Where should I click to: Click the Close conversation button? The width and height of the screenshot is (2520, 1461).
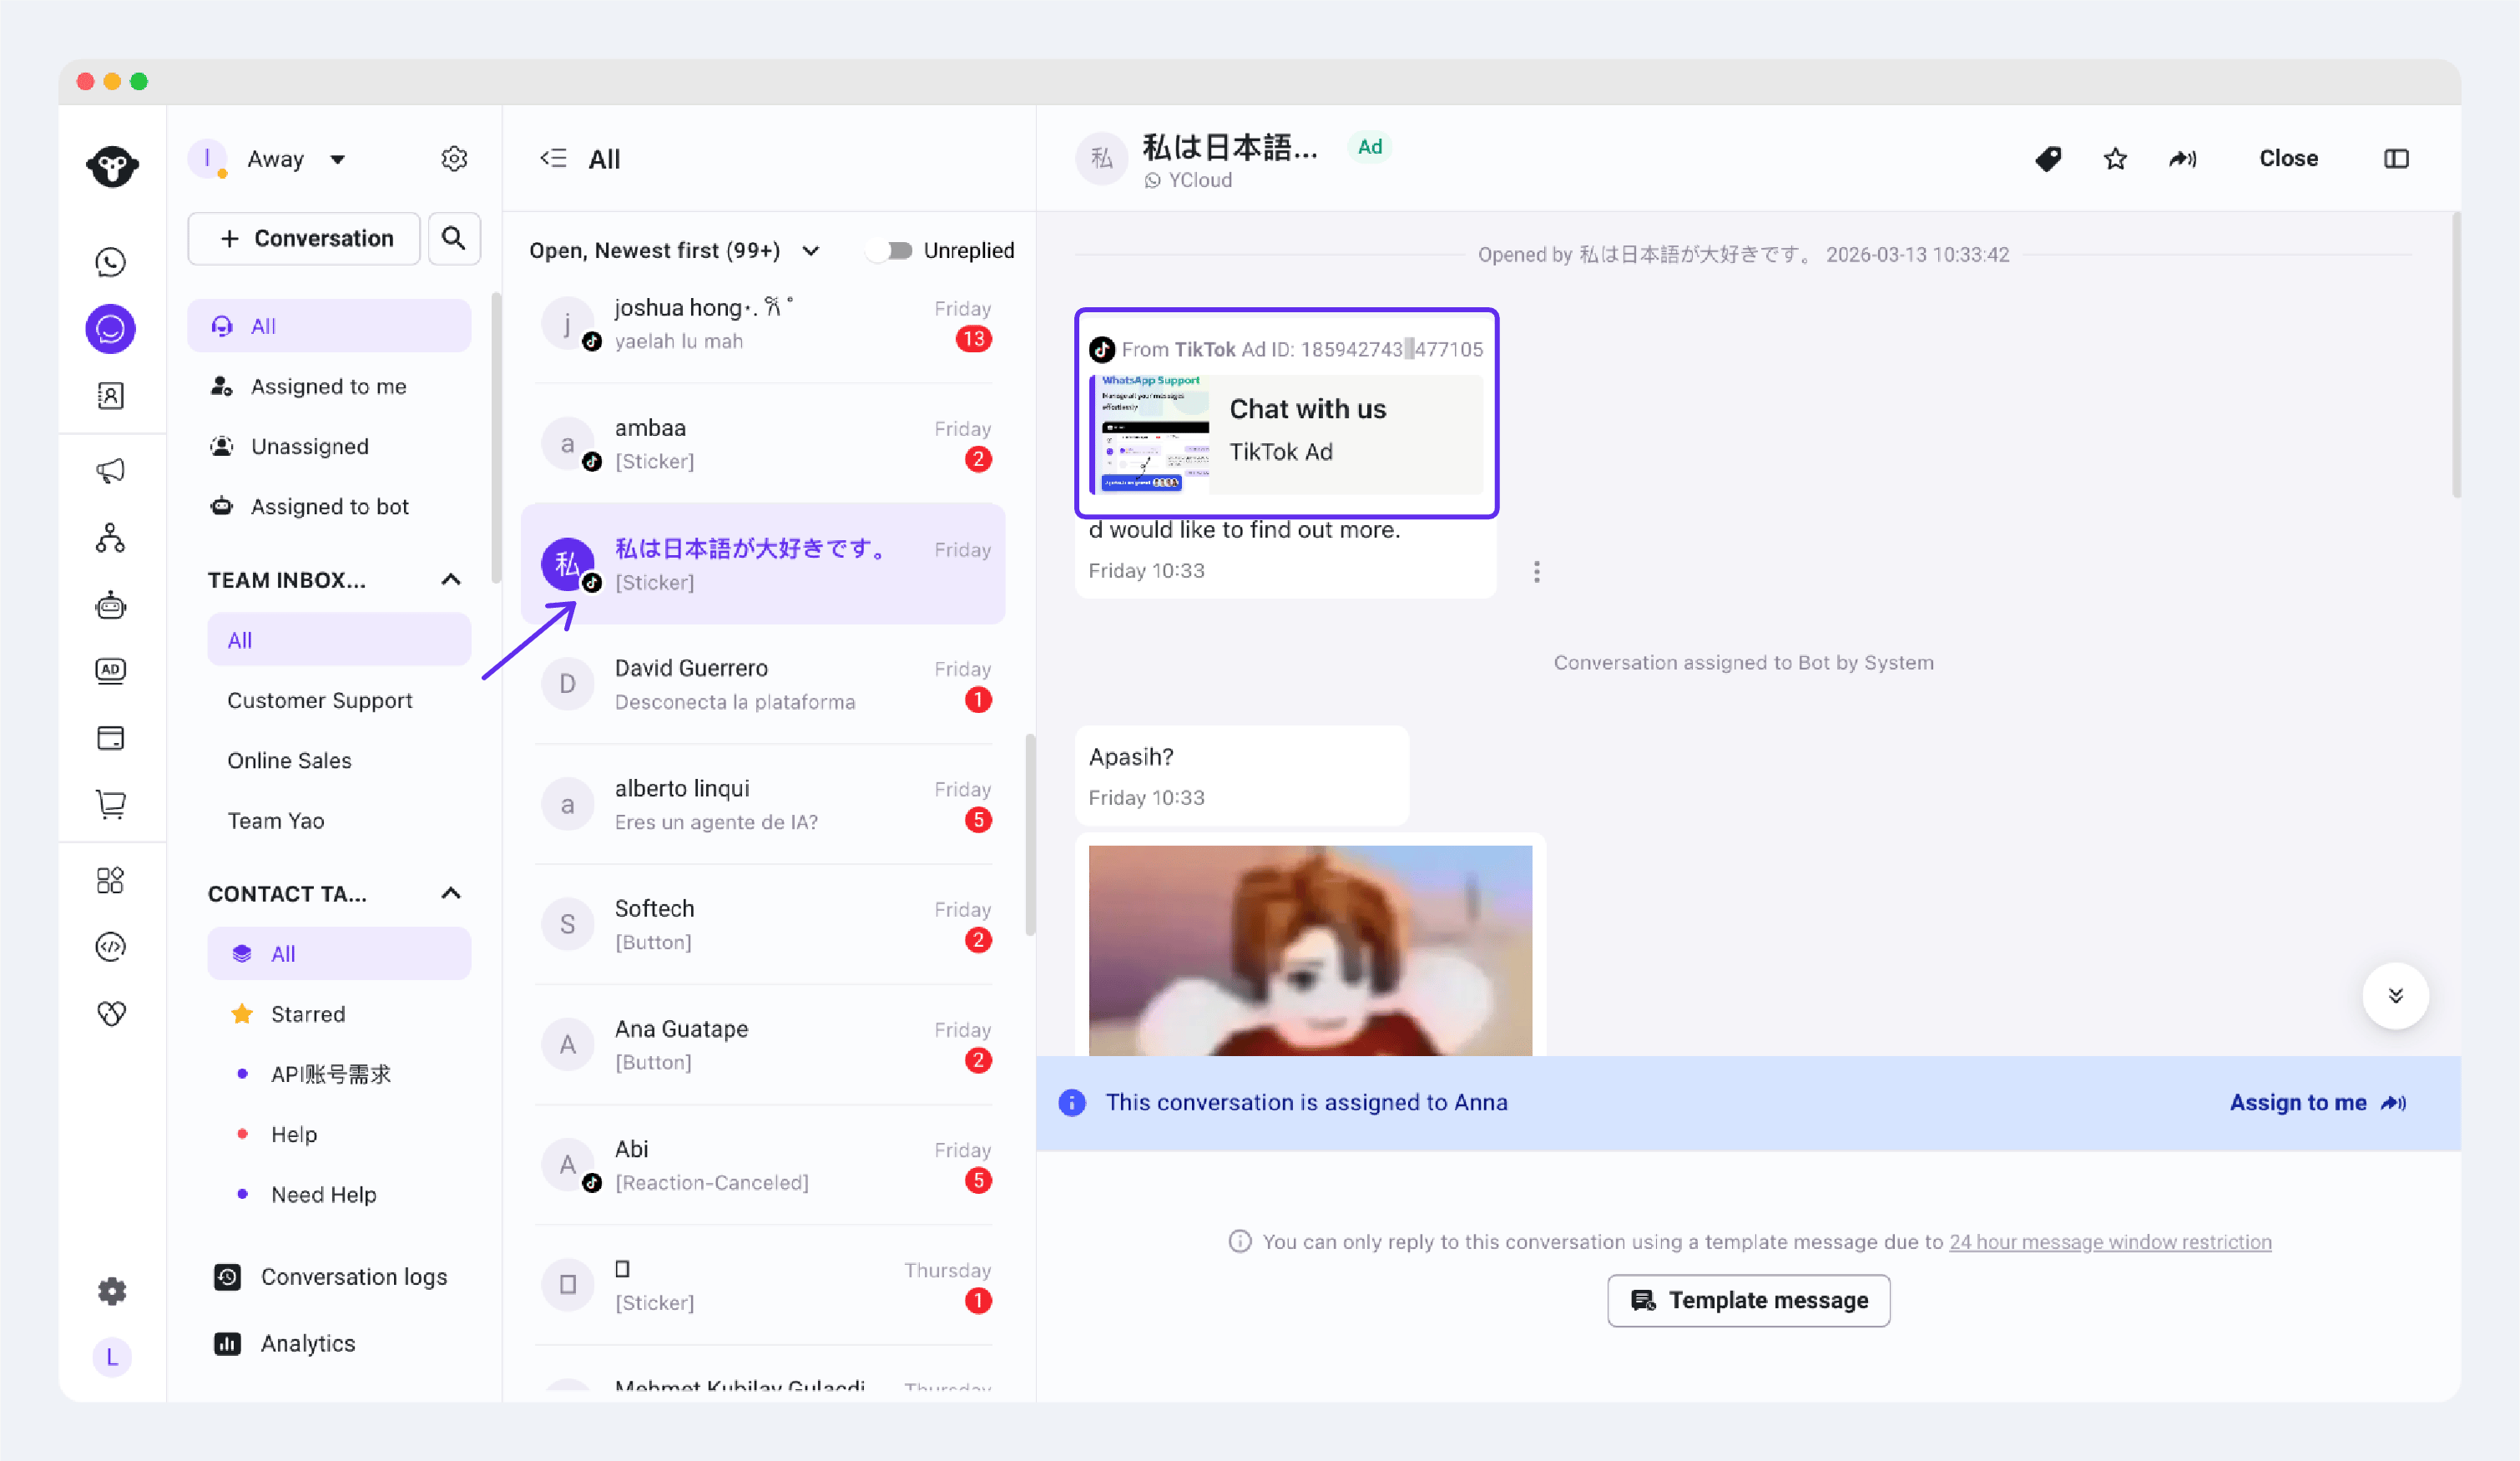tap(2288, 158)
